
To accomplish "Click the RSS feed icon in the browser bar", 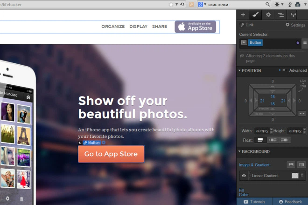I will pyautogui.click(x=191, y=4).
